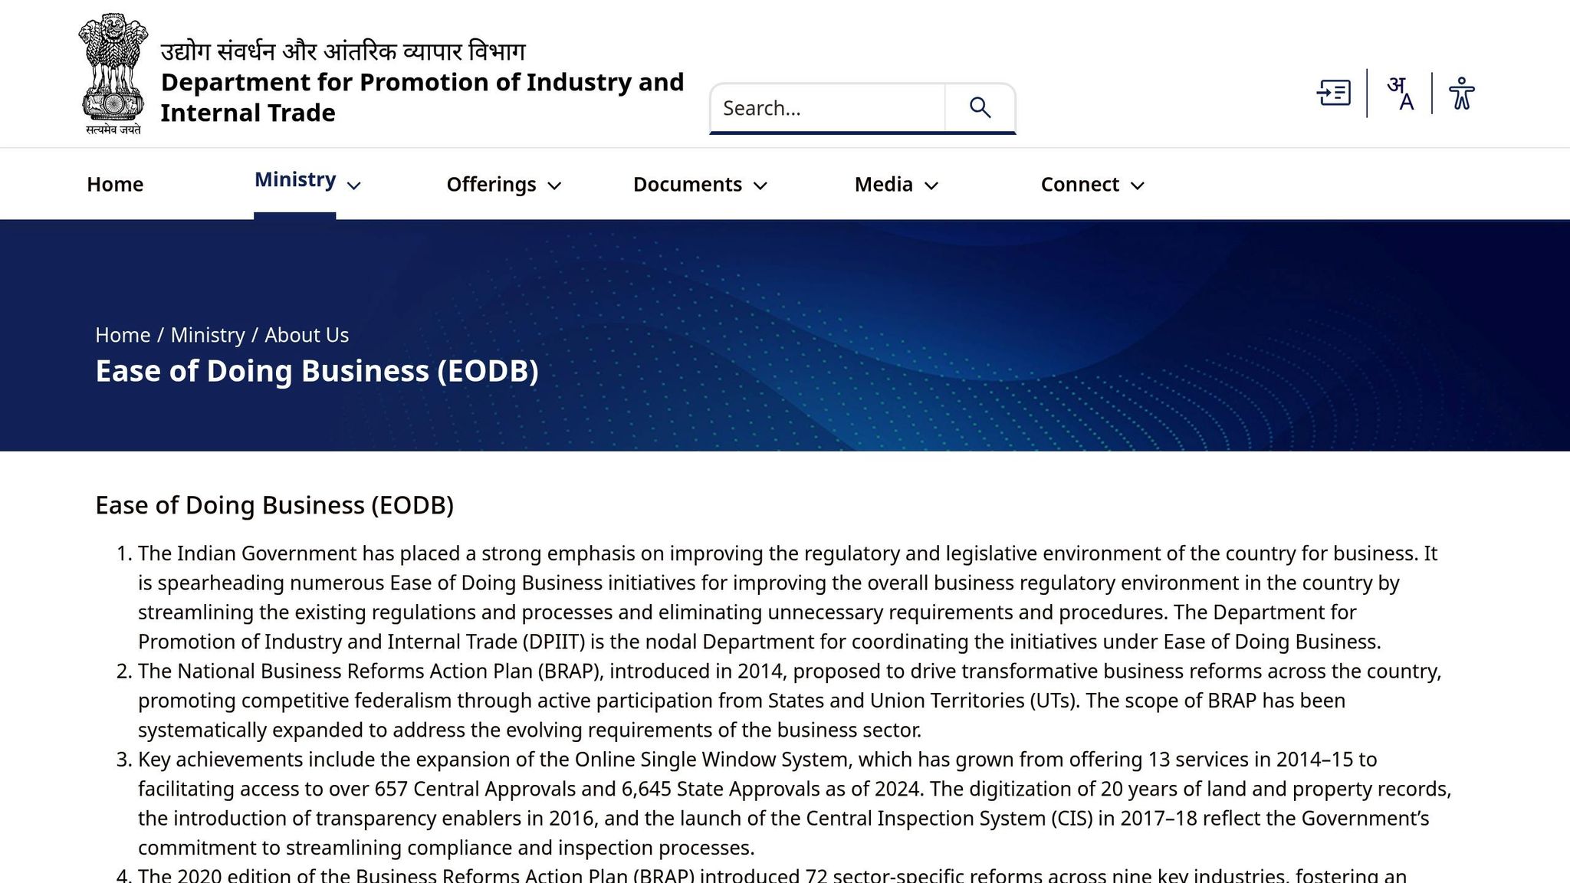Click the Ministry breadcrumb link
The height and width of the screenshot is (883, 1570).
coord(208,335)
